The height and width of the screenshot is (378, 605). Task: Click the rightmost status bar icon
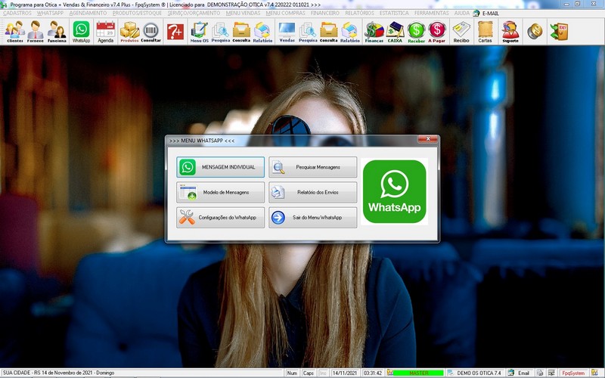[x=594, y=373]
